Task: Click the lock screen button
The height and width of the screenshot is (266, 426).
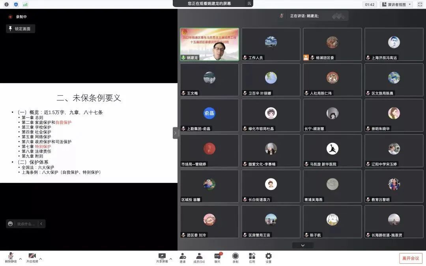Action: point(21,29)
